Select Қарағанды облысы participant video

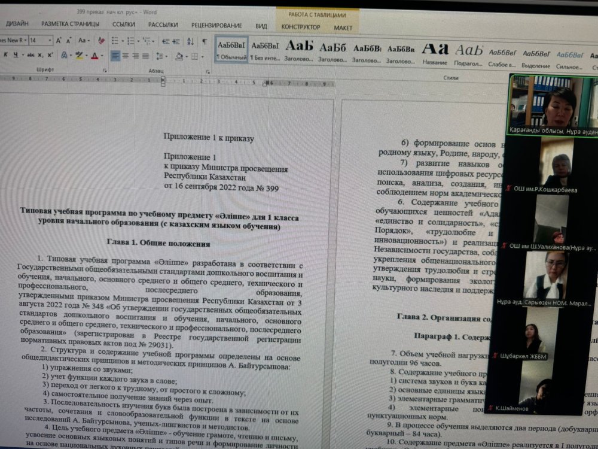click(x=553, y=105)
